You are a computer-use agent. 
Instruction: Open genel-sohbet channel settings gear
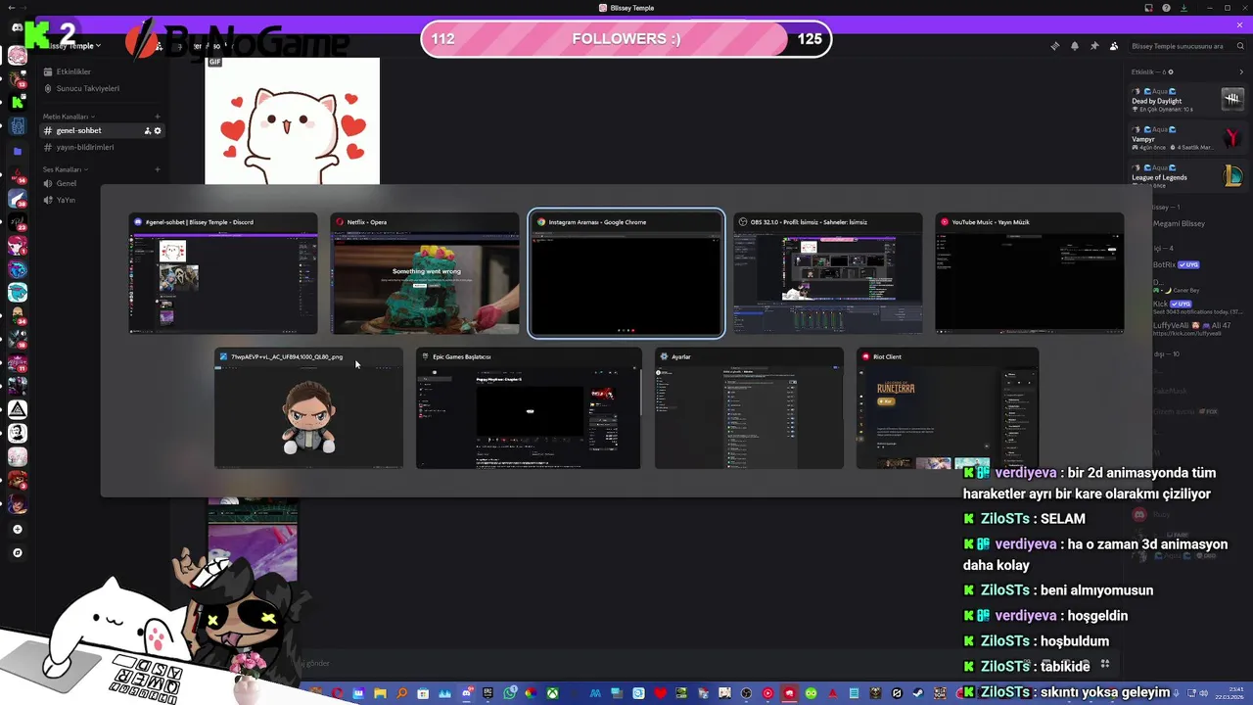pyautogui.click(x=158, y=130)
